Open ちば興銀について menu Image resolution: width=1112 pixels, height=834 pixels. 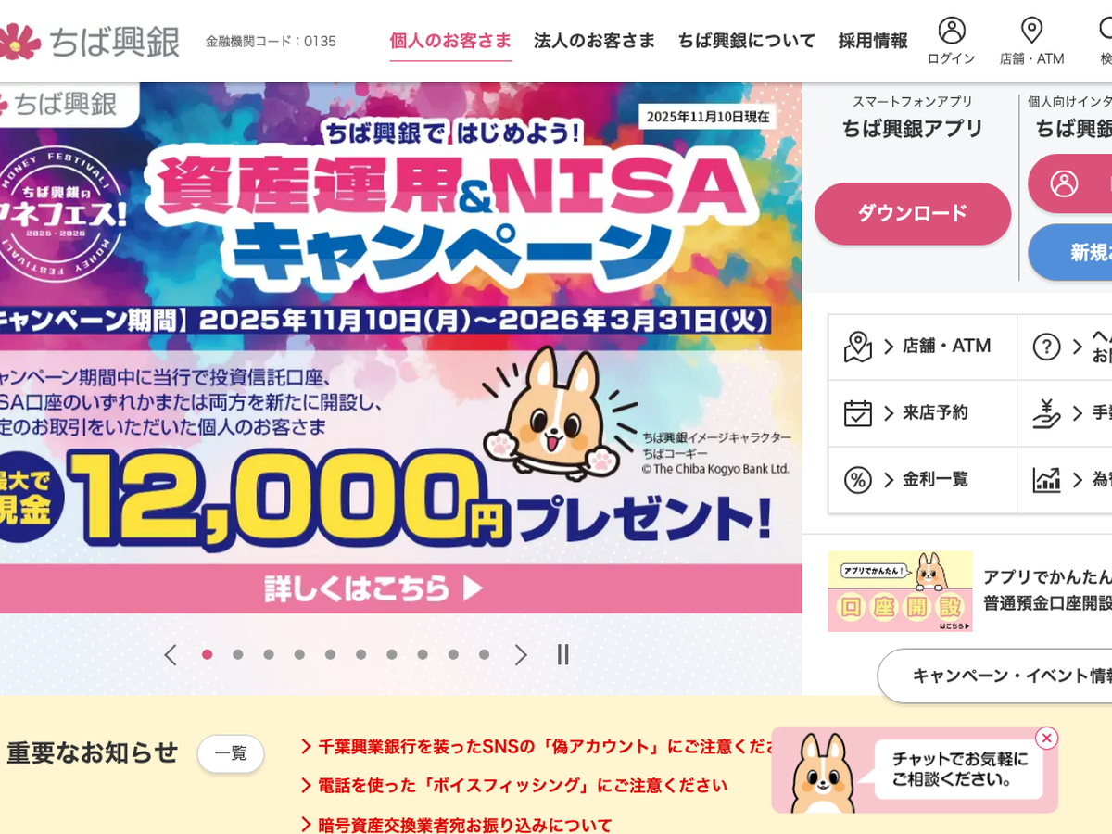point(746,41)
